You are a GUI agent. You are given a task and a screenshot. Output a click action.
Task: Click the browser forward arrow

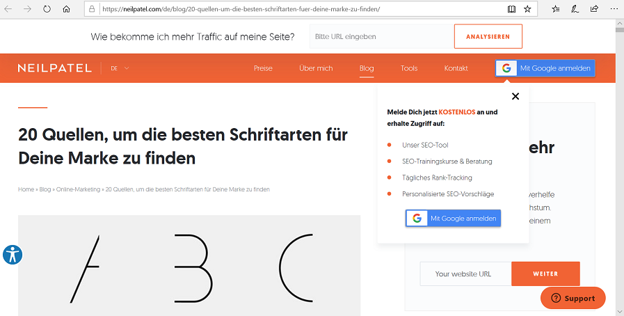point(27,9)
